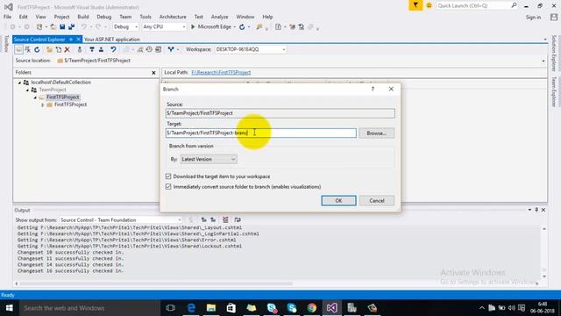
Task: Open the File menu
Action: (7, 17)
